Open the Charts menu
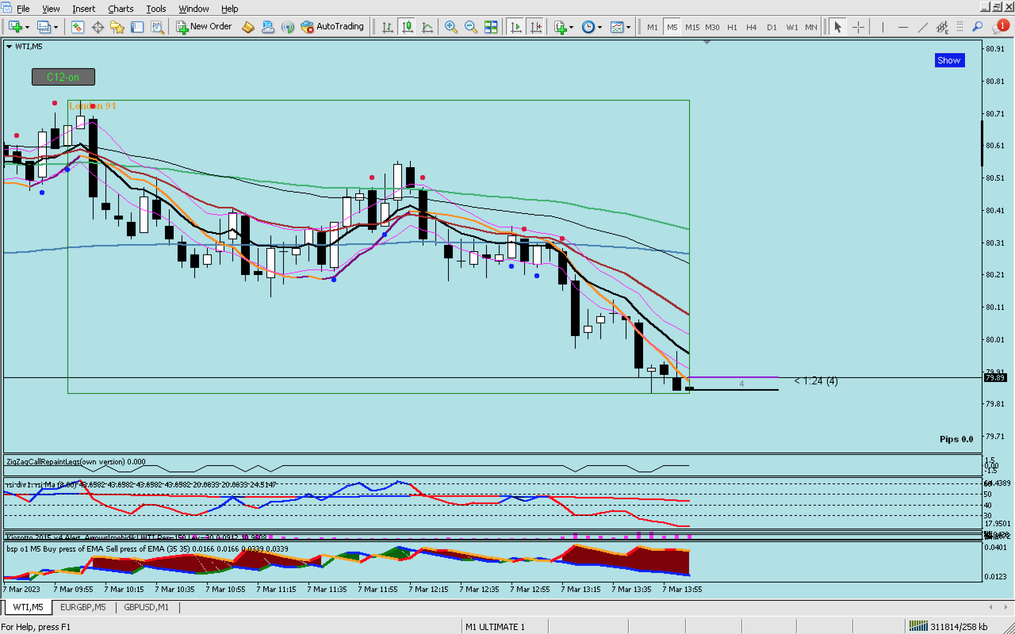The image size is (1015, 634). [x=121, y=8]
